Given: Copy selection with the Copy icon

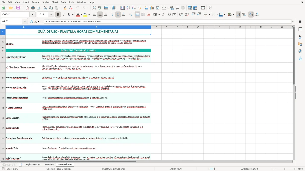Looking at the screenshot, I should [51, 8].
